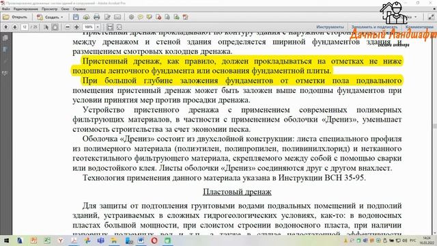The height and width of the screenshot is (246, 437).
Task: Click the fit full page icon
Action: 119,27
